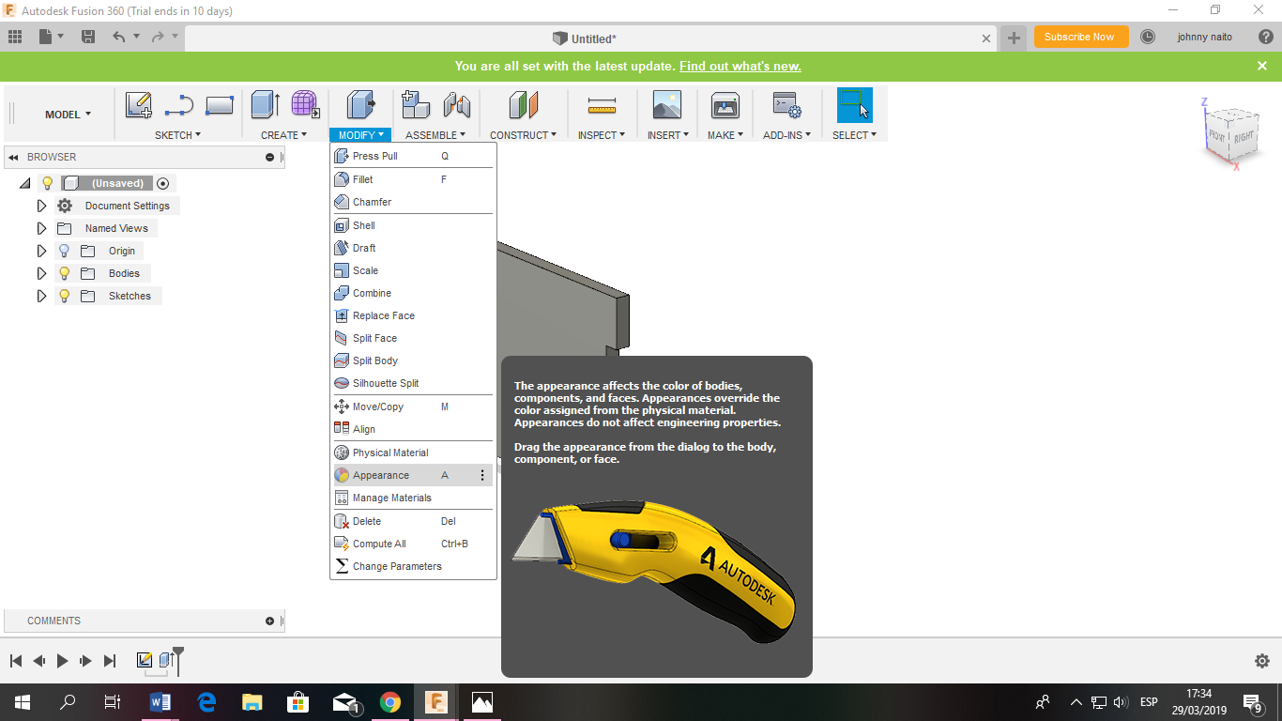Undo the last action
Screen dimensions: 1282x721
118,37
